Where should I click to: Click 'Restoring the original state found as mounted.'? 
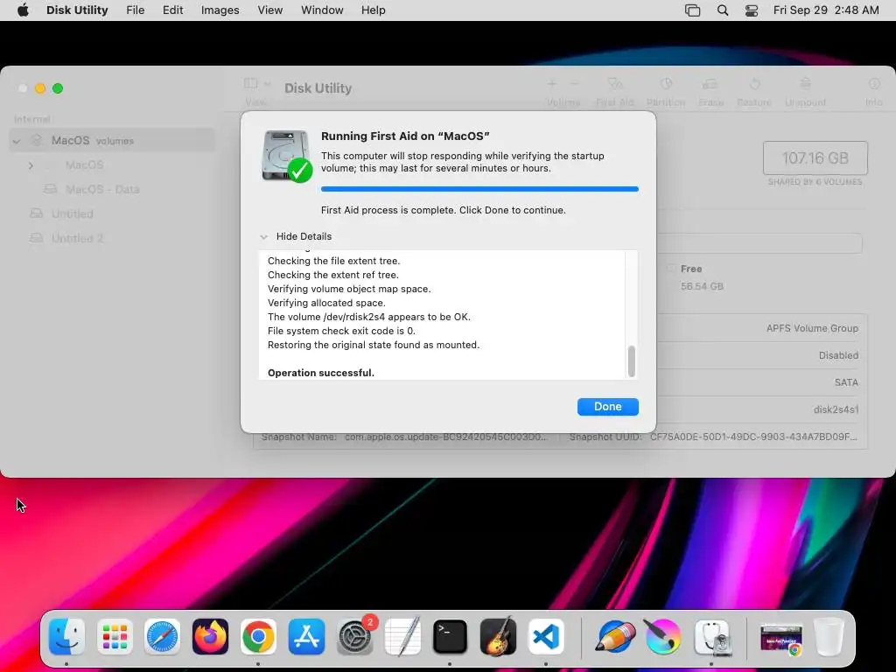pyautogui.click(x=373, y=345)
